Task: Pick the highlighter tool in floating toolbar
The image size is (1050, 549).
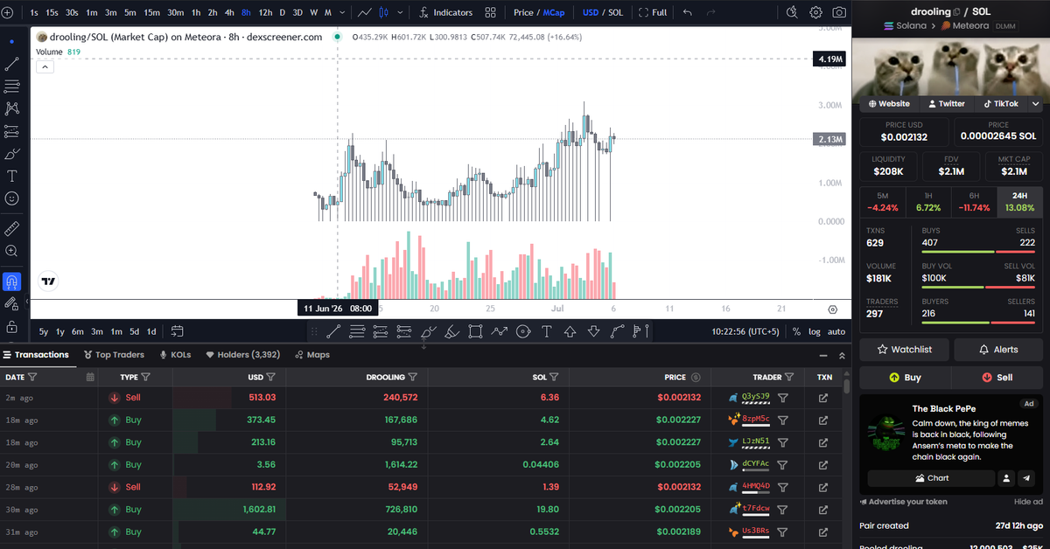Action: [x=451, y=331]
